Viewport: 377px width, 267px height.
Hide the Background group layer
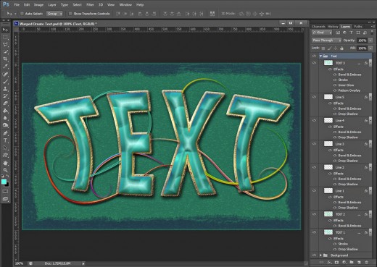(x=314, y=255)
